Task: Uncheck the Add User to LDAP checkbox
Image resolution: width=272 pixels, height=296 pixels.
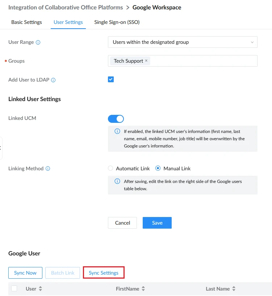Action: (x=111, y=79)
